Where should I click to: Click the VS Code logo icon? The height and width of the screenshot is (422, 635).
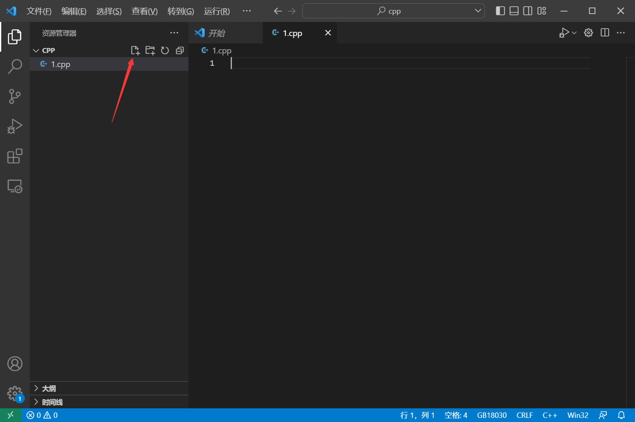tap(11, 11)
